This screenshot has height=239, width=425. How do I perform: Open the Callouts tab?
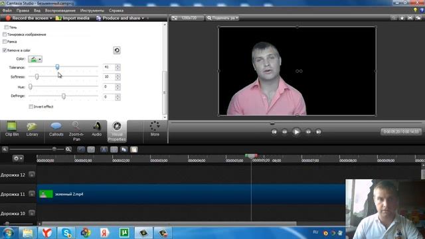tap(56, 129)
